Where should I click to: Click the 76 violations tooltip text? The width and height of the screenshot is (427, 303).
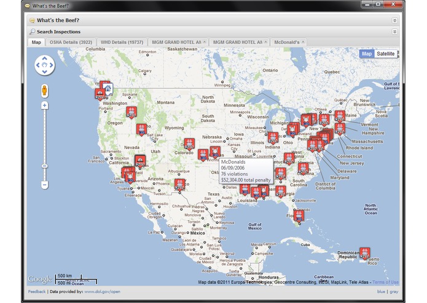click(234, 174)
